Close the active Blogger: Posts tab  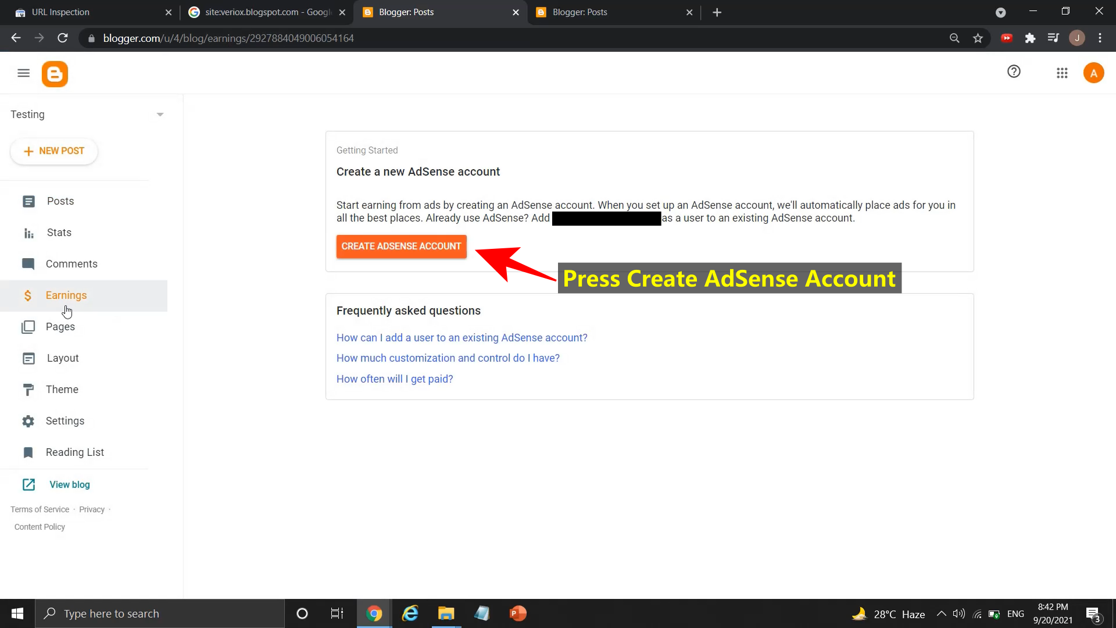pyautogui.click(x=516, y=12)
